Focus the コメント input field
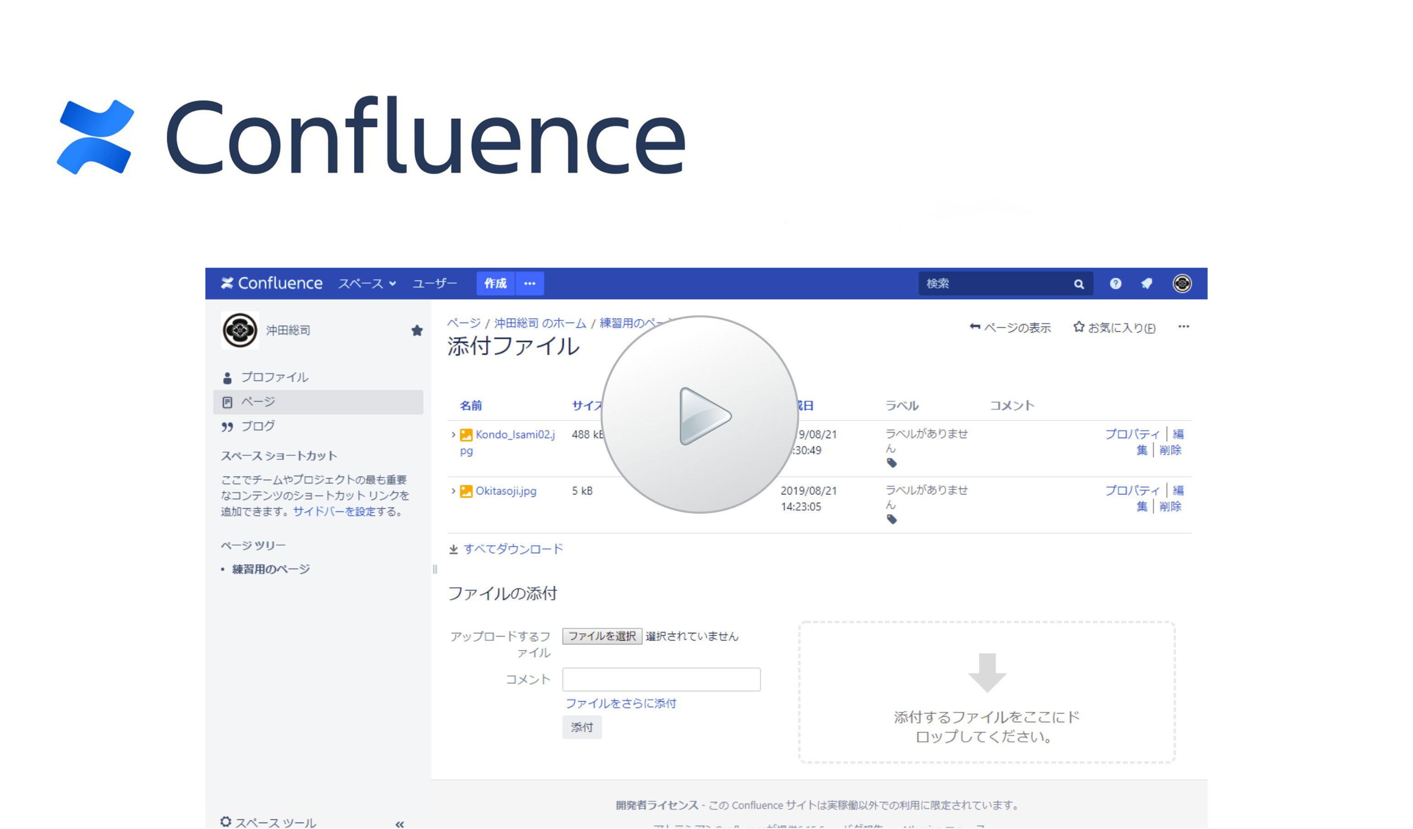Screen dimensions: 1413x829 pyautogui.click(x=662, y=679)
